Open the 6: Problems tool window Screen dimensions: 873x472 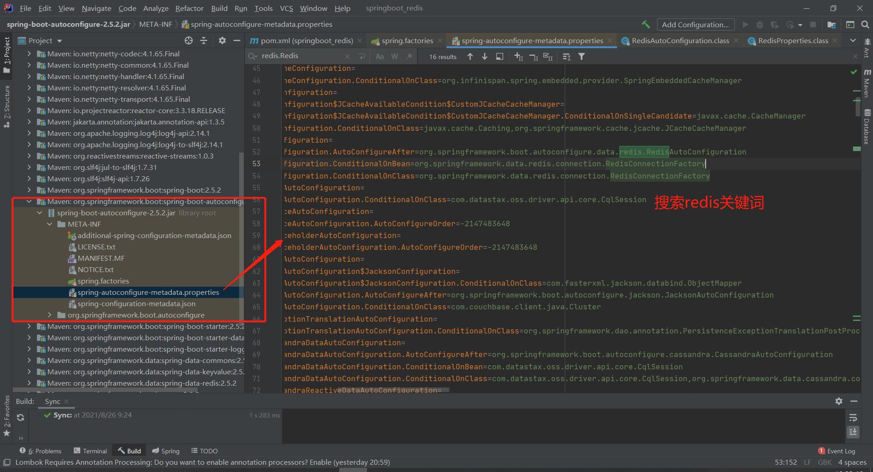point(40,451)
